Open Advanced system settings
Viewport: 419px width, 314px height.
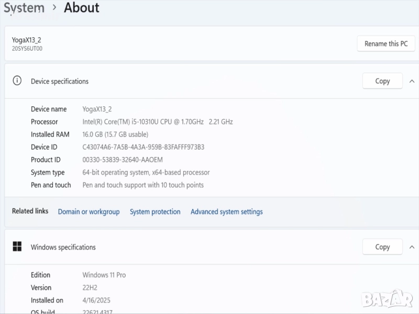226,211
